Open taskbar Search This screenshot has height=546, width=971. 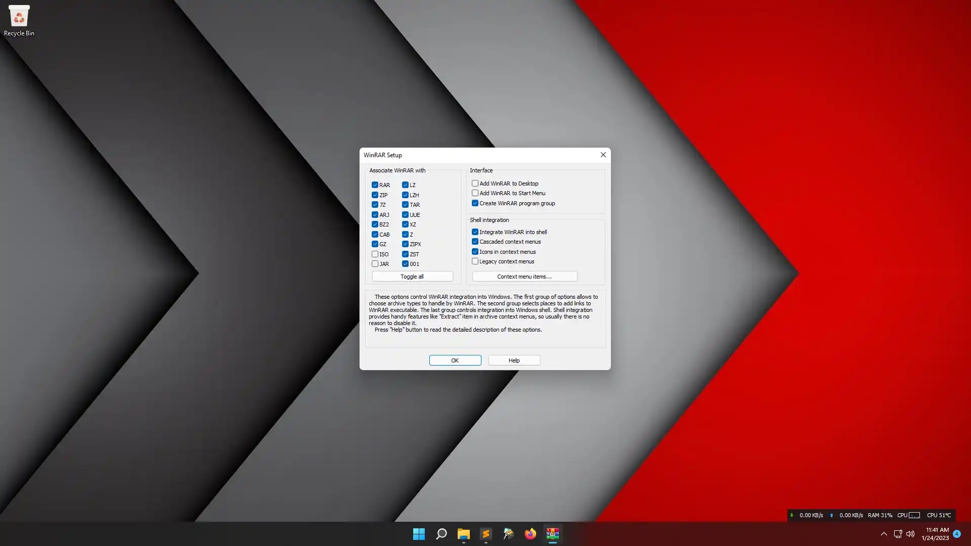click(441, 534)
